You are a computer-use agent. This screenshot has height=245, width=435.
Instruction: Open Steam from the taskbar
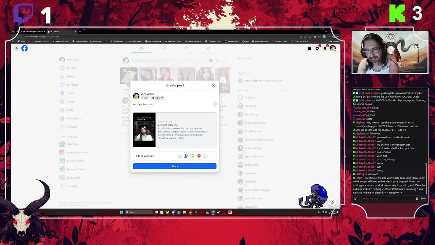pos(219,212)
